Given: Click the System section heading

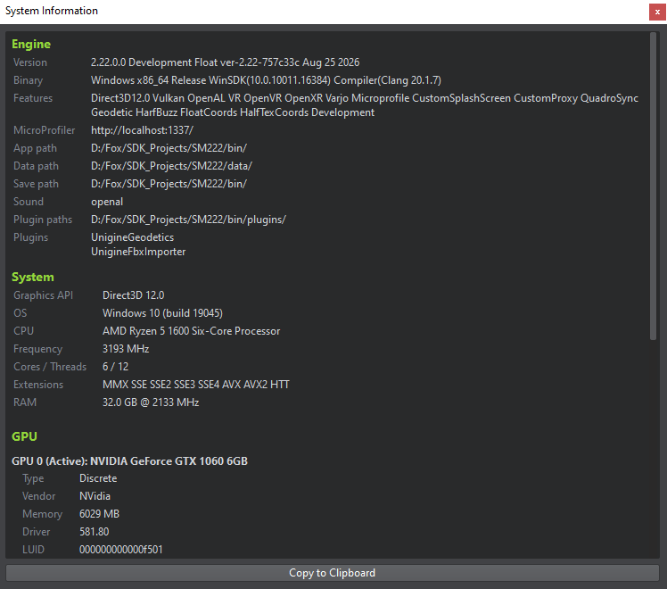Looking at the screenshot, I should pyautogui.click(x=33, y=277).
